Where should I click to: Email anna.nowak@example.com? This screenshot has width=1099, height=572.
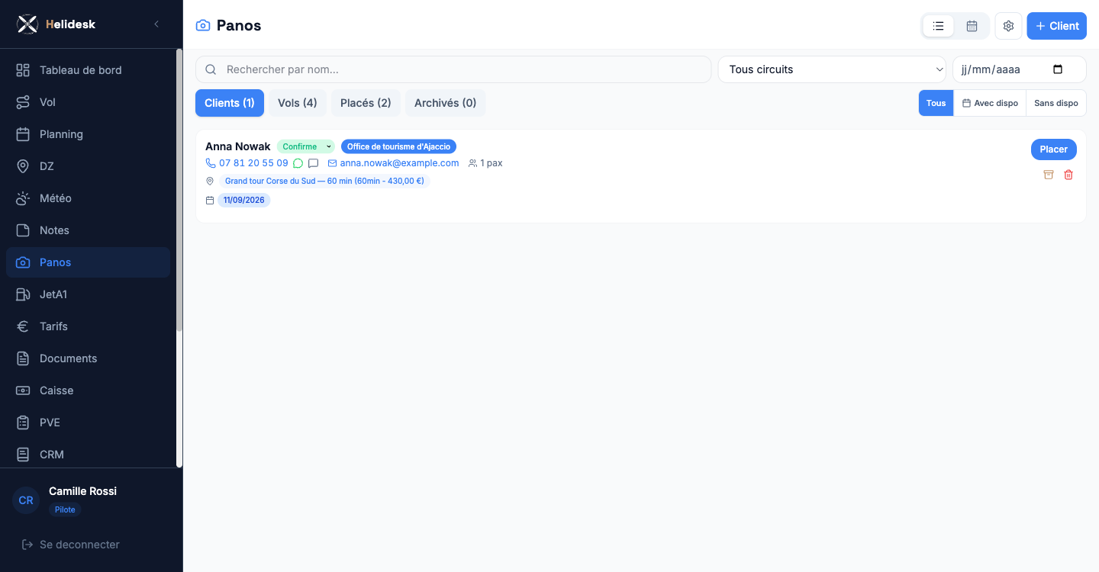coord(393,163)
